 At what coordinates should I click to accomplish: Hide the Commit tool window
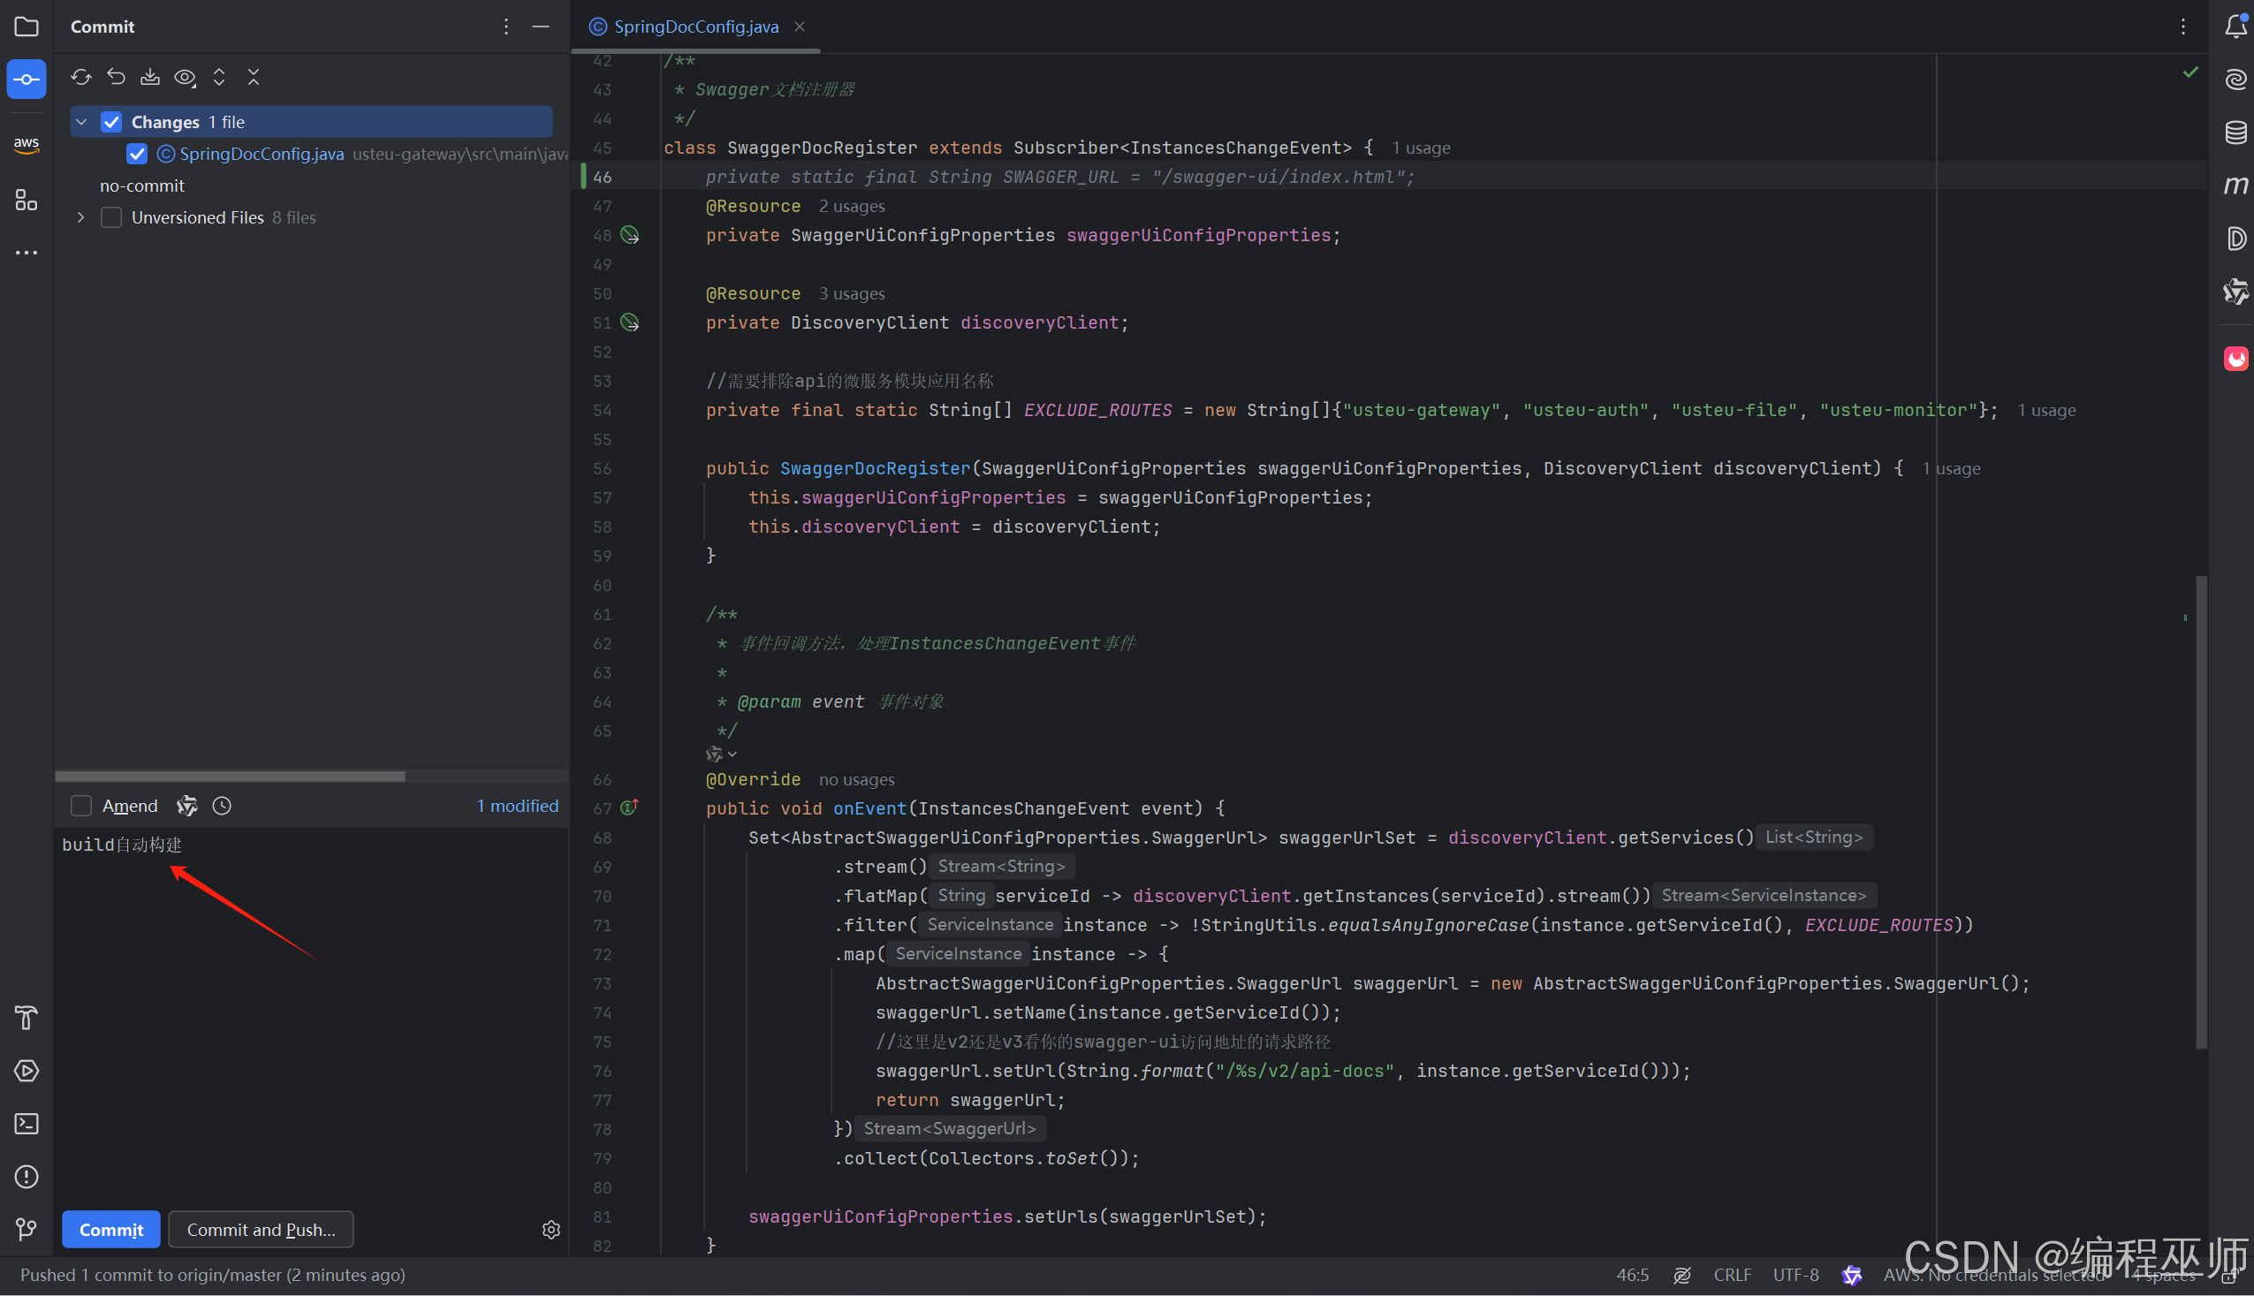tap(541, 27)
